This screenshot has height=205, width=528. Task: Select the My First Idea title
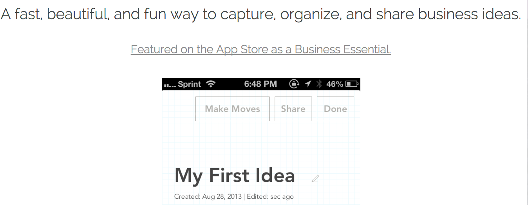235,175
